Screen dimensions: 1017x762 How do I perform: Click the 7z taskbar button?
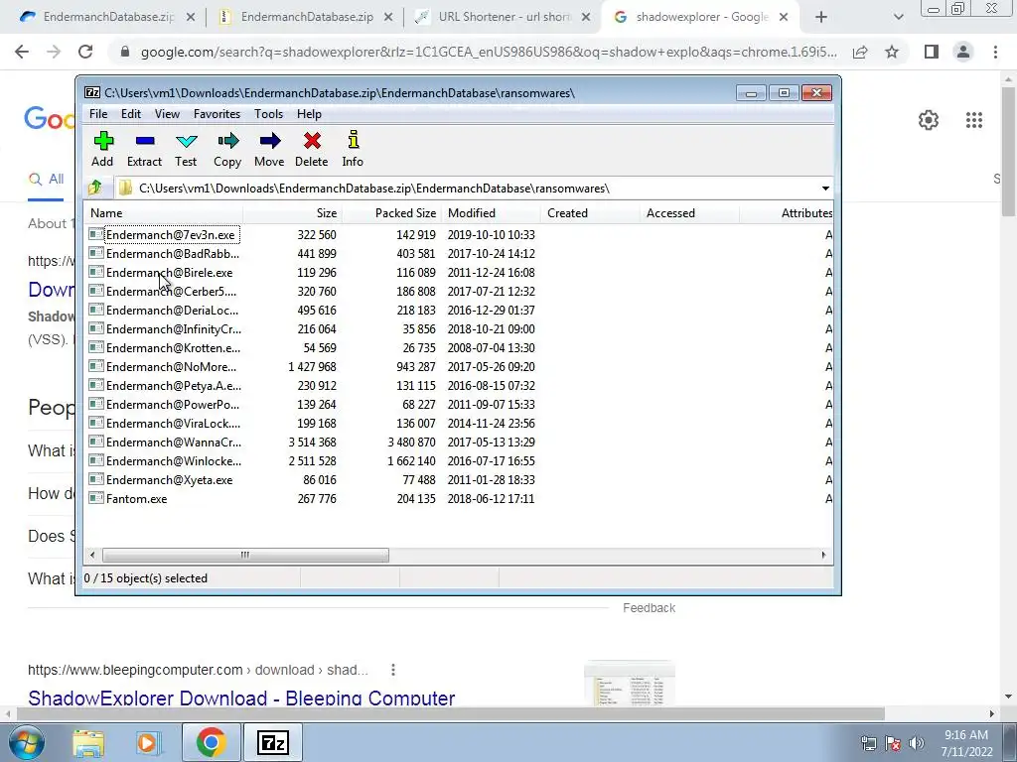click(272, 742)
